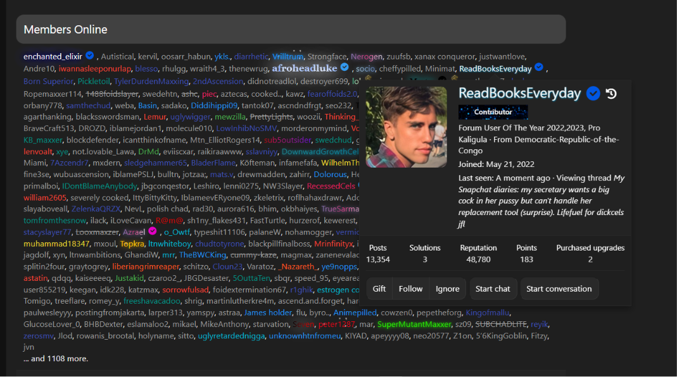Expand the '... and 1108 more' list

pos(56,359)
